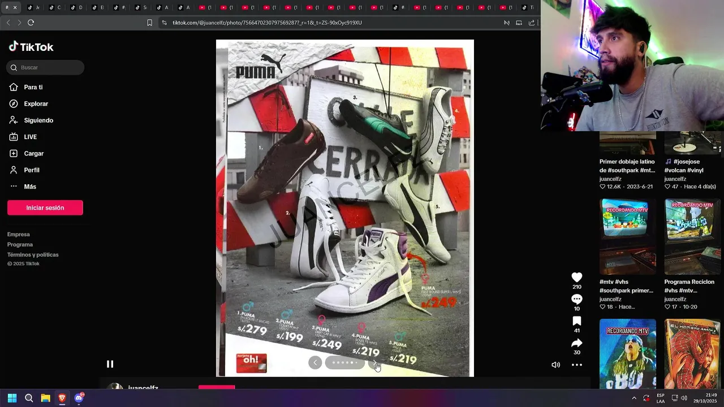
Task: Open Brave browser from taskbar
Action: click(62, 398)
